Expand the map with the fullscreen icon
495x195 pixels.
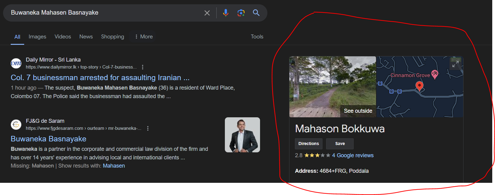[x=456, y=64]
